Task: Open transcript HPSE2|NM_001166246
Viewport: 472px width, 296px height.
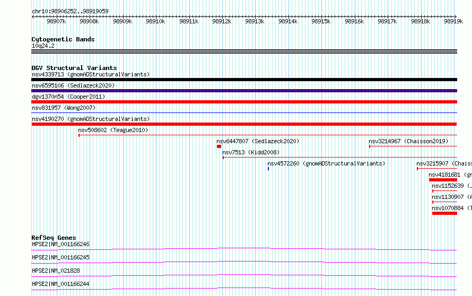Action: [x=60, y=244]
